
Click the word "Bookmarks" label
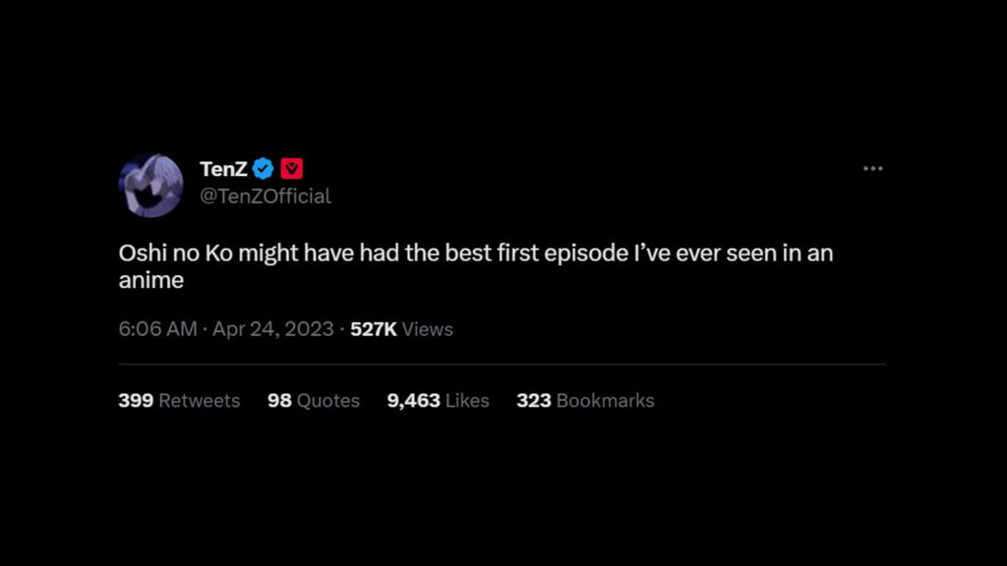coord(605,401)
